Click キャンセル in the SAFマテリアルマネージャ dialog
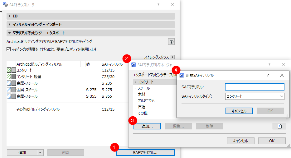The image size is (291, 158). [241, 141]
